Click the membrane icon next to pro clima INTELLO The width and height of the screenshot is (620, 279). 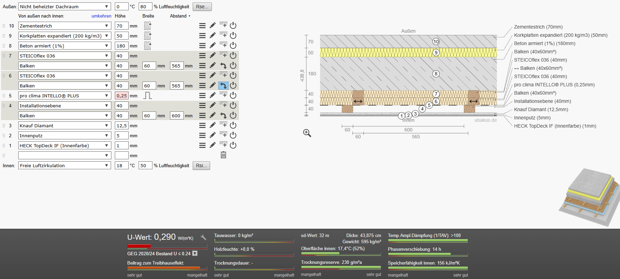pos(148,96)
